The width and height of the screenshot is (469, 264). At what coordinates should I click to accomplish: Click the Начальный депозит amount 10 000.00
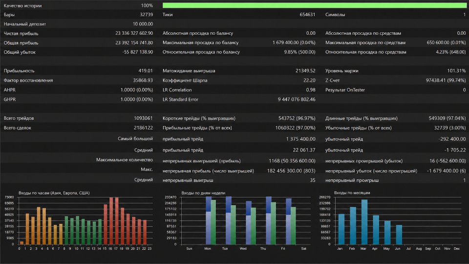[x=143, y=24]
